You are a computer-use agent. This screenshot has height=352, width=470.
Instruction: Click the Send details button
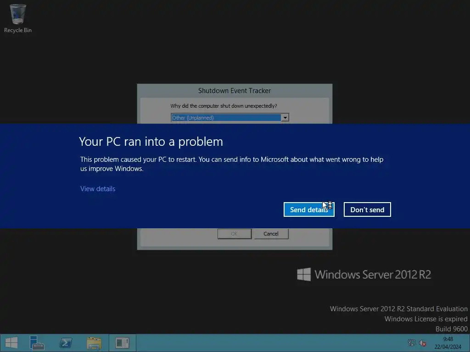pyautogui.click(x=309, y=209)
